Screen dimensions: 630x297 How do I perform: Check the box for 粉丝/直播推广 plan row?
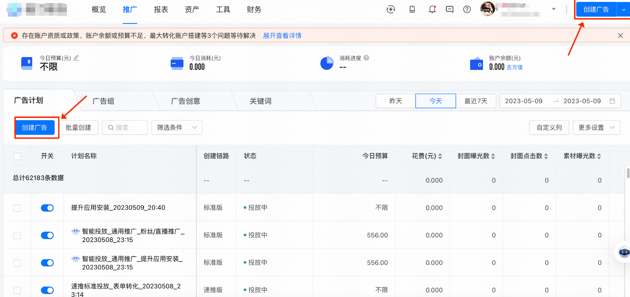point(17,236)
